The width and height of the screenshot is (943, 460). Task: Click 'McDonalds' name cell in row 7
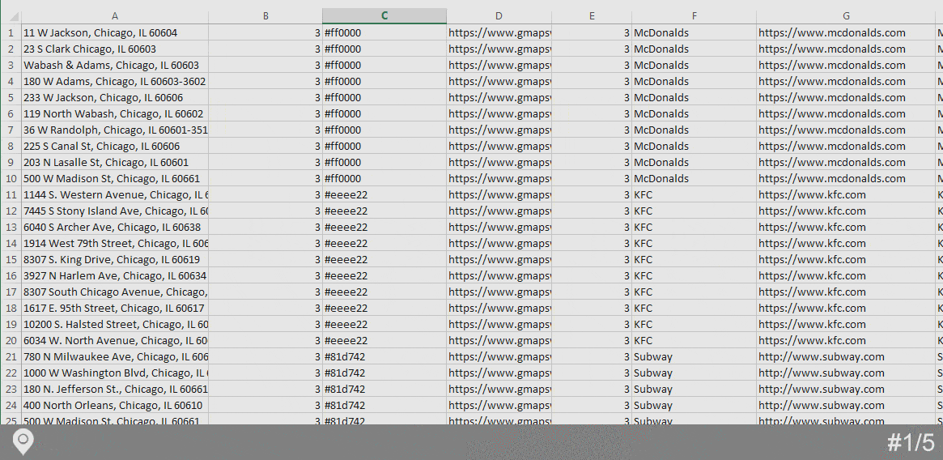694,130
